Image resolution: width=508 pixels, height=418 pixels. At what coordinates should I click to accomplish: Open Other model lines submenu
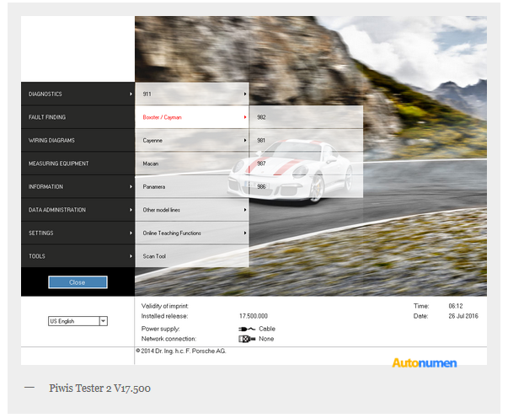pos(192,210)
